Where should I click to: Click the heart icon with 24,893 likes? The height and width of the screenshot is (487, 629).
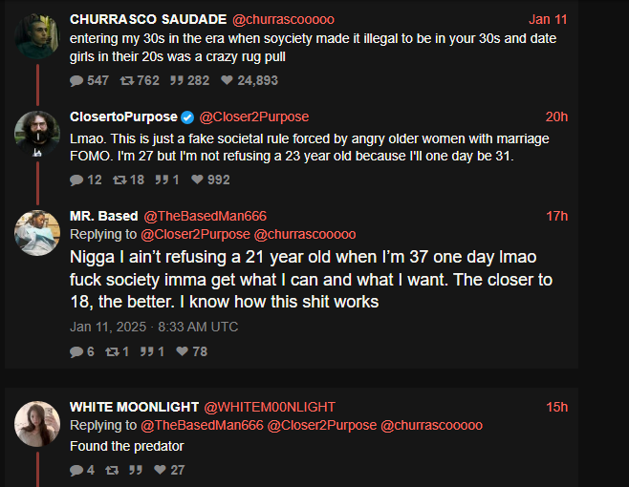(227, 80)
